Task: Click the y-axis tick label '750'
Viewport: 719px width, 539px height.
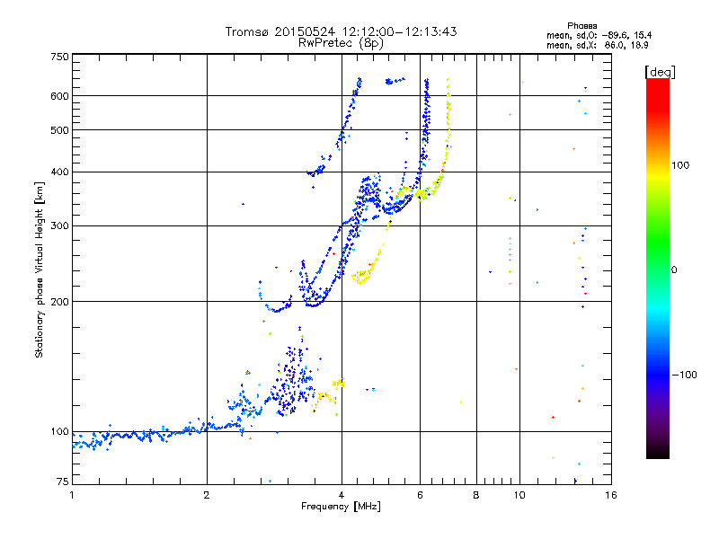Action: pyautogui.click(x=60, y=57)
